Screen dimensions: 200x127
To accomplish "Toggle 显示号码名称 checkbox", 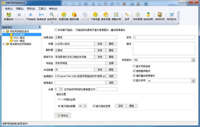I will coord(134,66).
